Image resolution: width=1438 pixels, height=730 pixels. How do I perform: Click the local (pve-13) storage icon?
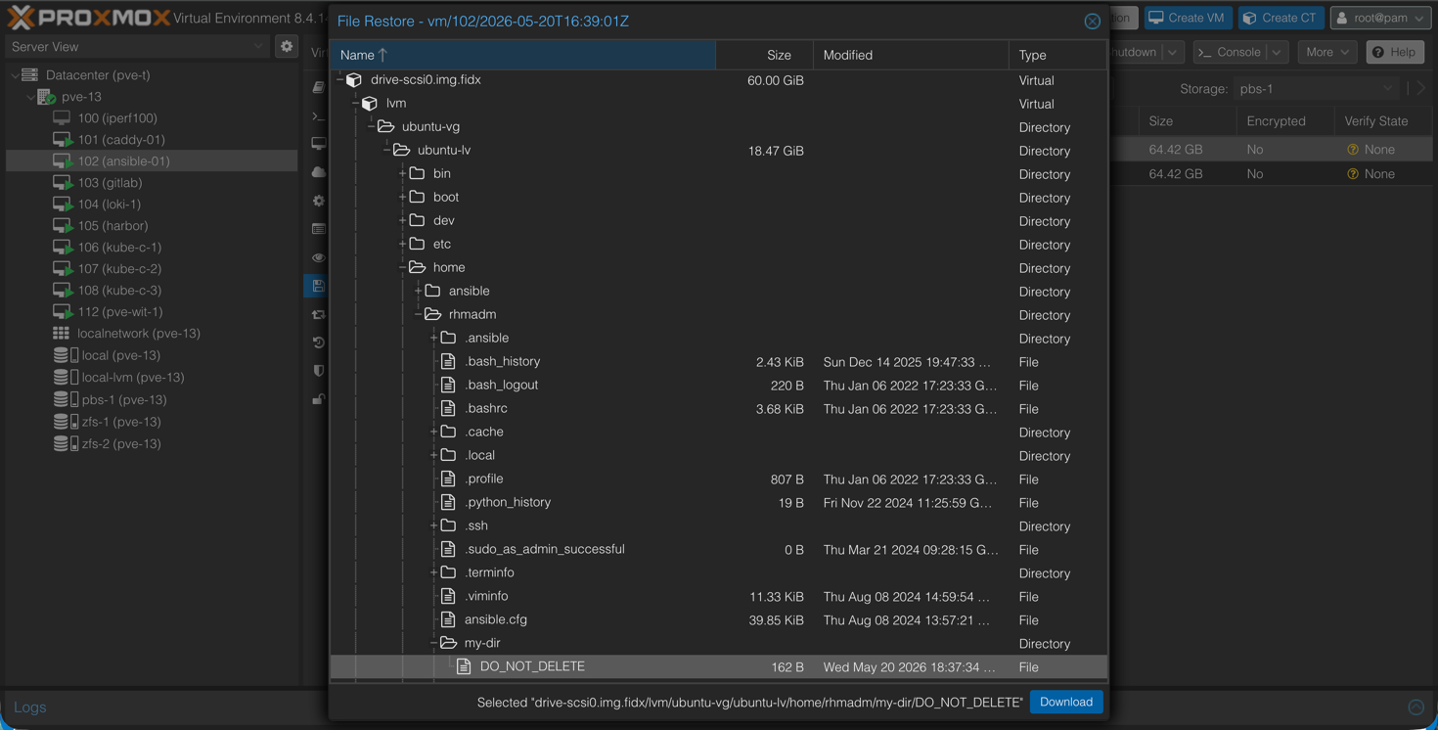[65, 355]
